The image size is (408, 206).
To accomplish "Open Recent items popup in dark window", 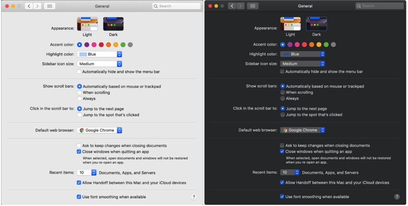I will 290,172.
